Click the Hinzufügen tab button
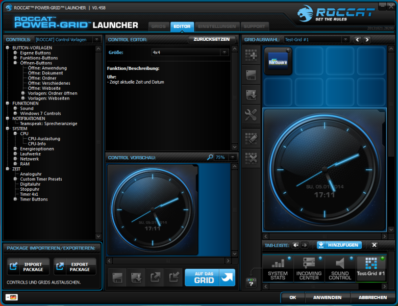This screenshot has height=306, width=398. [339, 245]
